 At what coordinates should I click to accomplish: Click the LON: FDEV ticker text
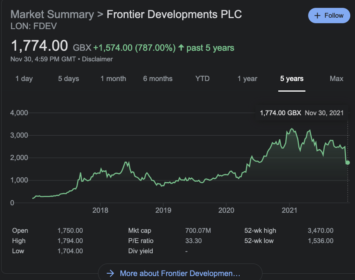[x=33, y=26]
